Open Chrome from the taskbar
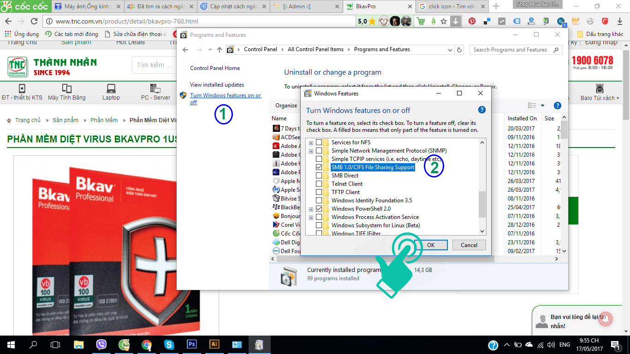Viewport: 630px width, 354px height. click(147, 344)
